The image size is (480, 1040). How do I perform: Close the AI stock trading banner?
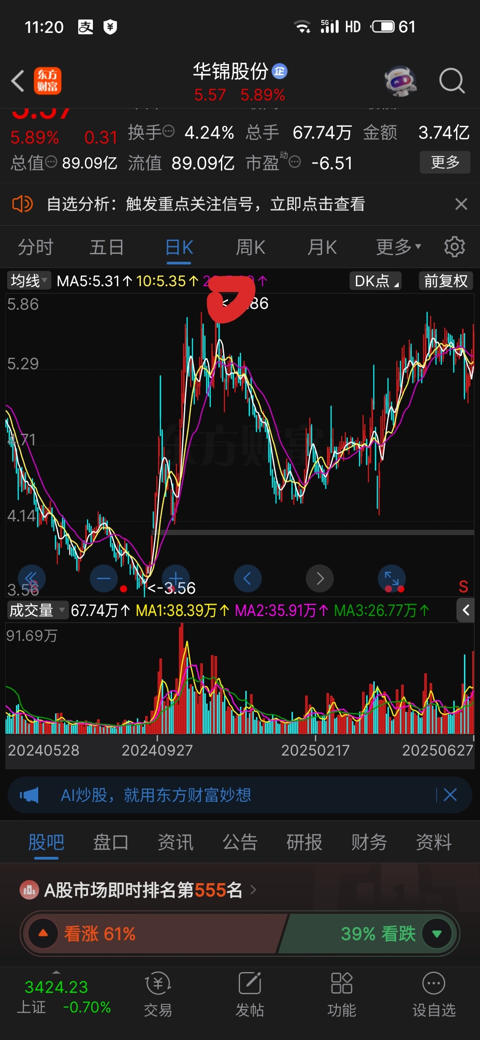click(x=450, y=795)
